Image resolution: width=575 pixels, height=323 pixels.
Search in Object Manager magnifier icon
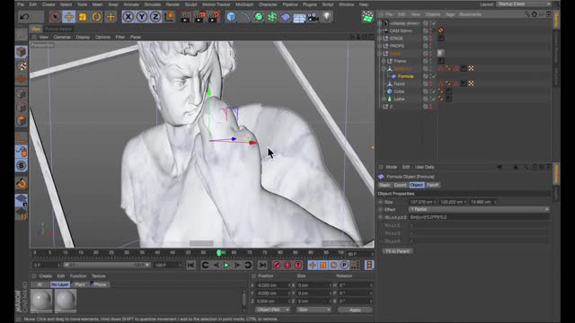(527, 14)
